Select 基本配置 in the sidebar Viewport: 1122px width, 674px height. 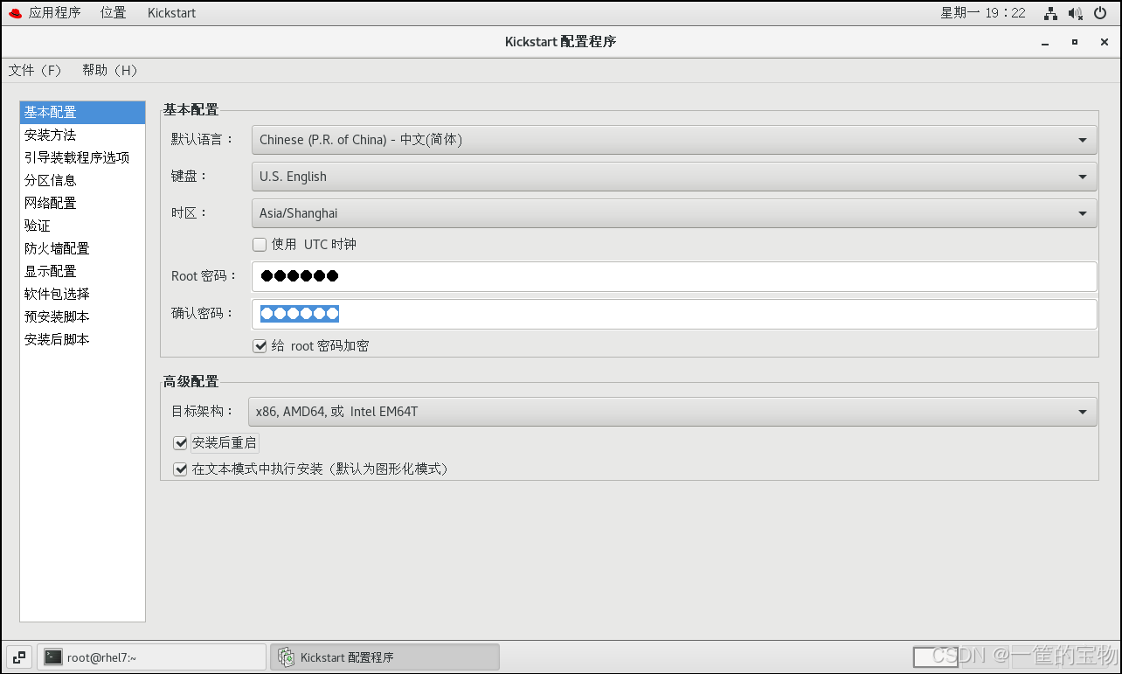pyautogui.click(x=82, y=113)
